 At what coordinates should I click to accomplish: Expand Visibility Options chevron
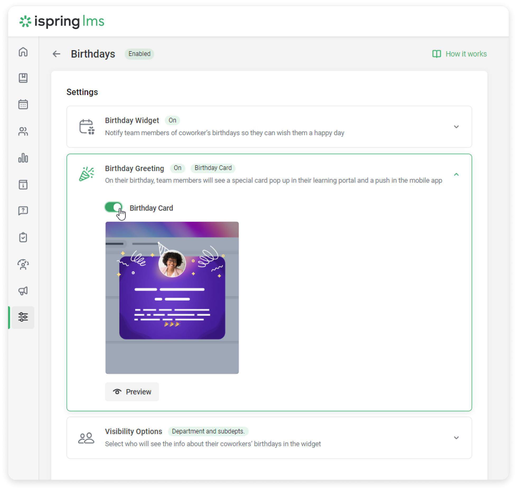(x=456, y=438)
